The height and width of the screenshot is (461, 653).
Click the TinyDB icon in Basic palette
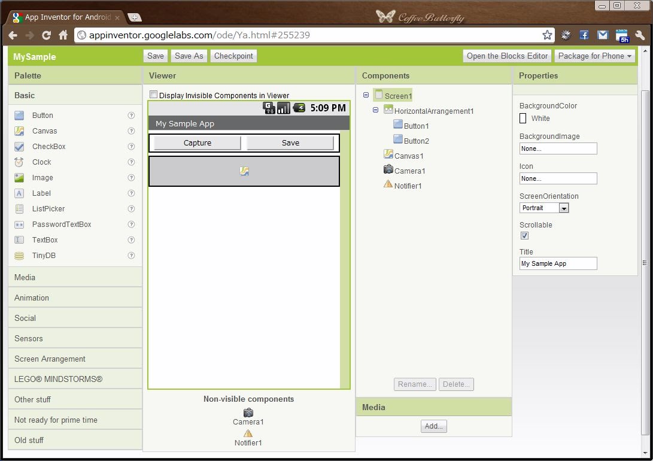(x=20, y=256)
